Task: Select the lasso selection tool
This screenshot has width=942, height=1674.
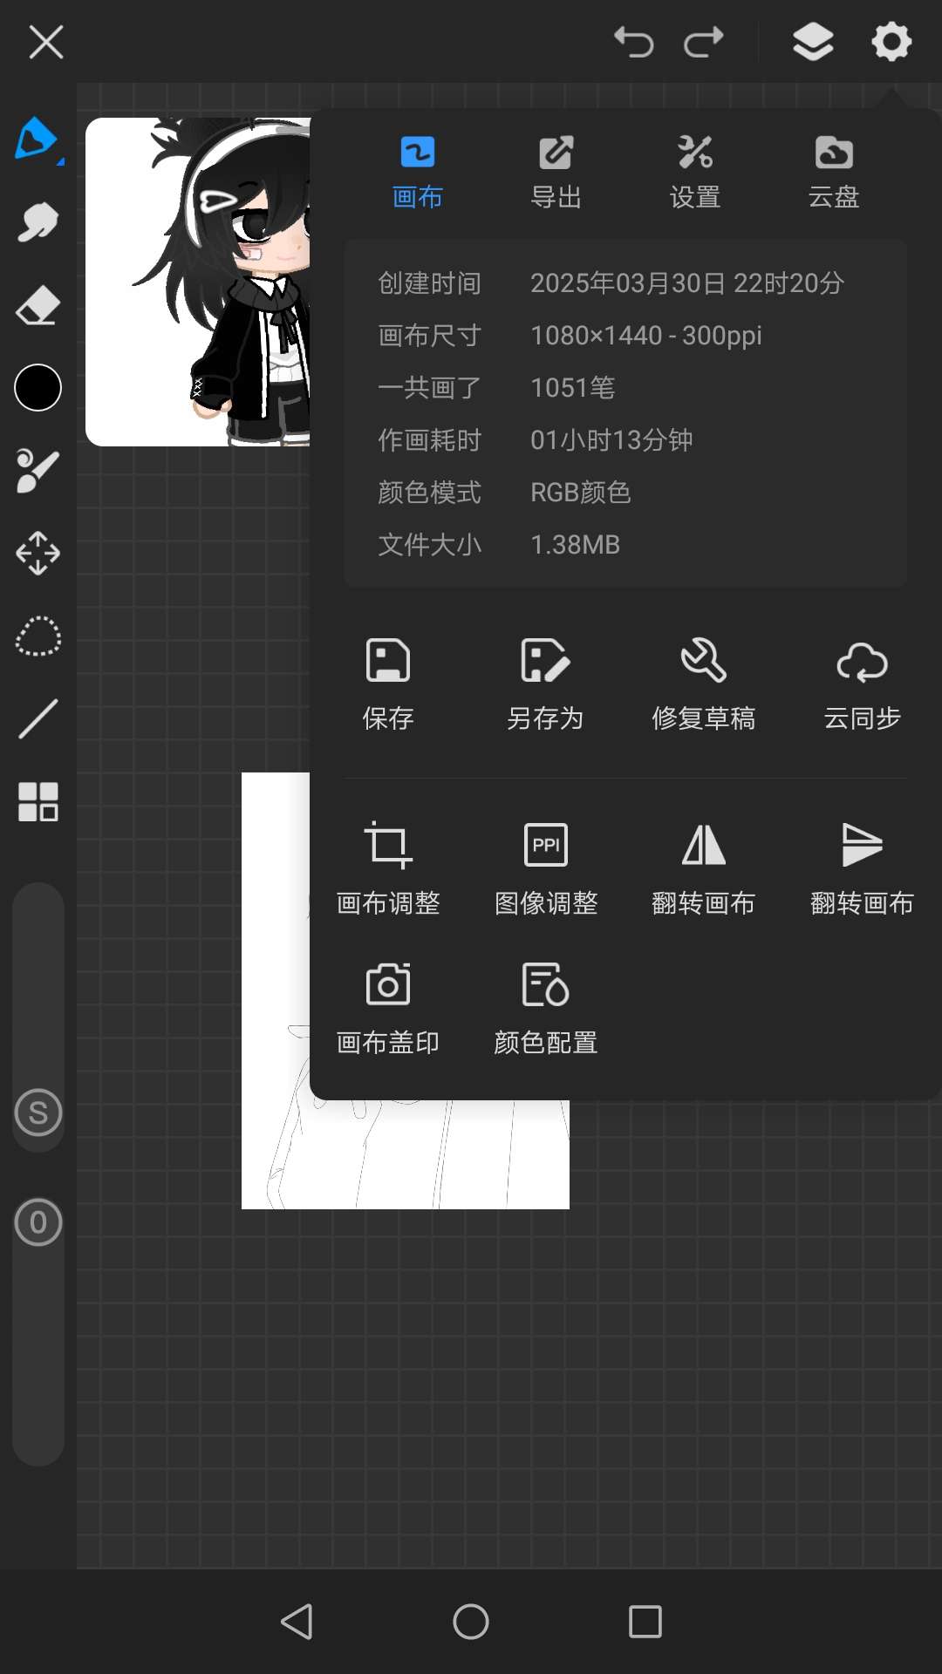Action: pos(38,636)
